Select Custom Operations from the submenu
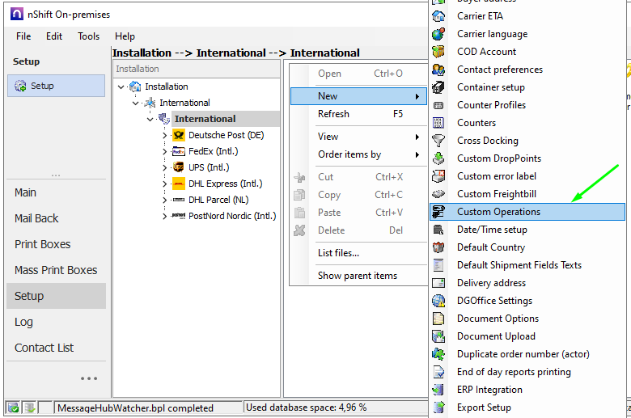Screen dimensions: 631x418 pos(498,212)
